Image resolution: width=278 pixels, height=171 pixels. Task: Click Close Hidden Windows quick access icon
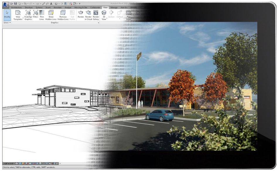(x=71, y=4)
